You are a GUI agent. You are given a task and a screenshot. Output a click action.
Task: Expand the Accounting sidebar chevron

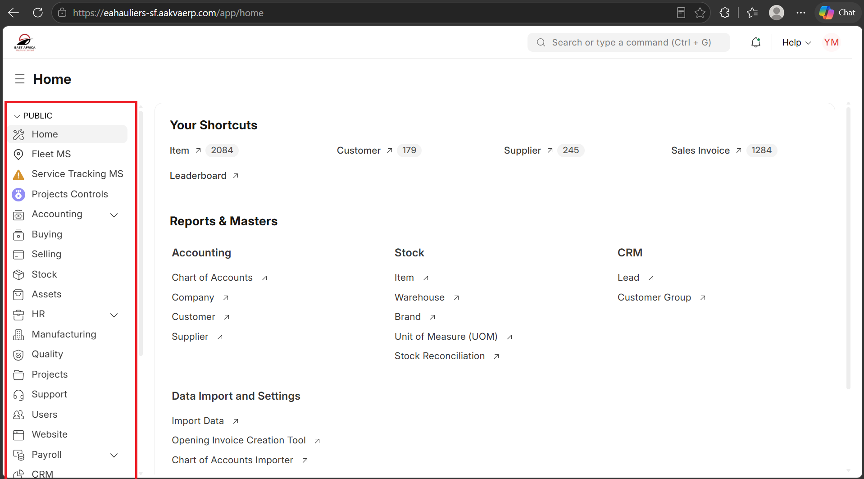coord(114,215)
